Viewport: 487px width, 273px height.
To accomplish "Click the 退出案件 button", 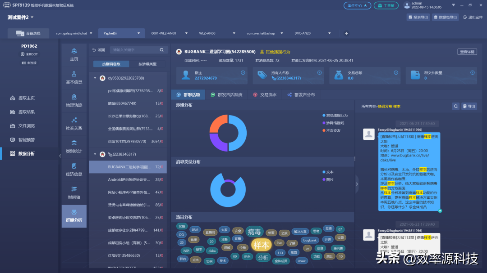I will (x=473, y=18).
